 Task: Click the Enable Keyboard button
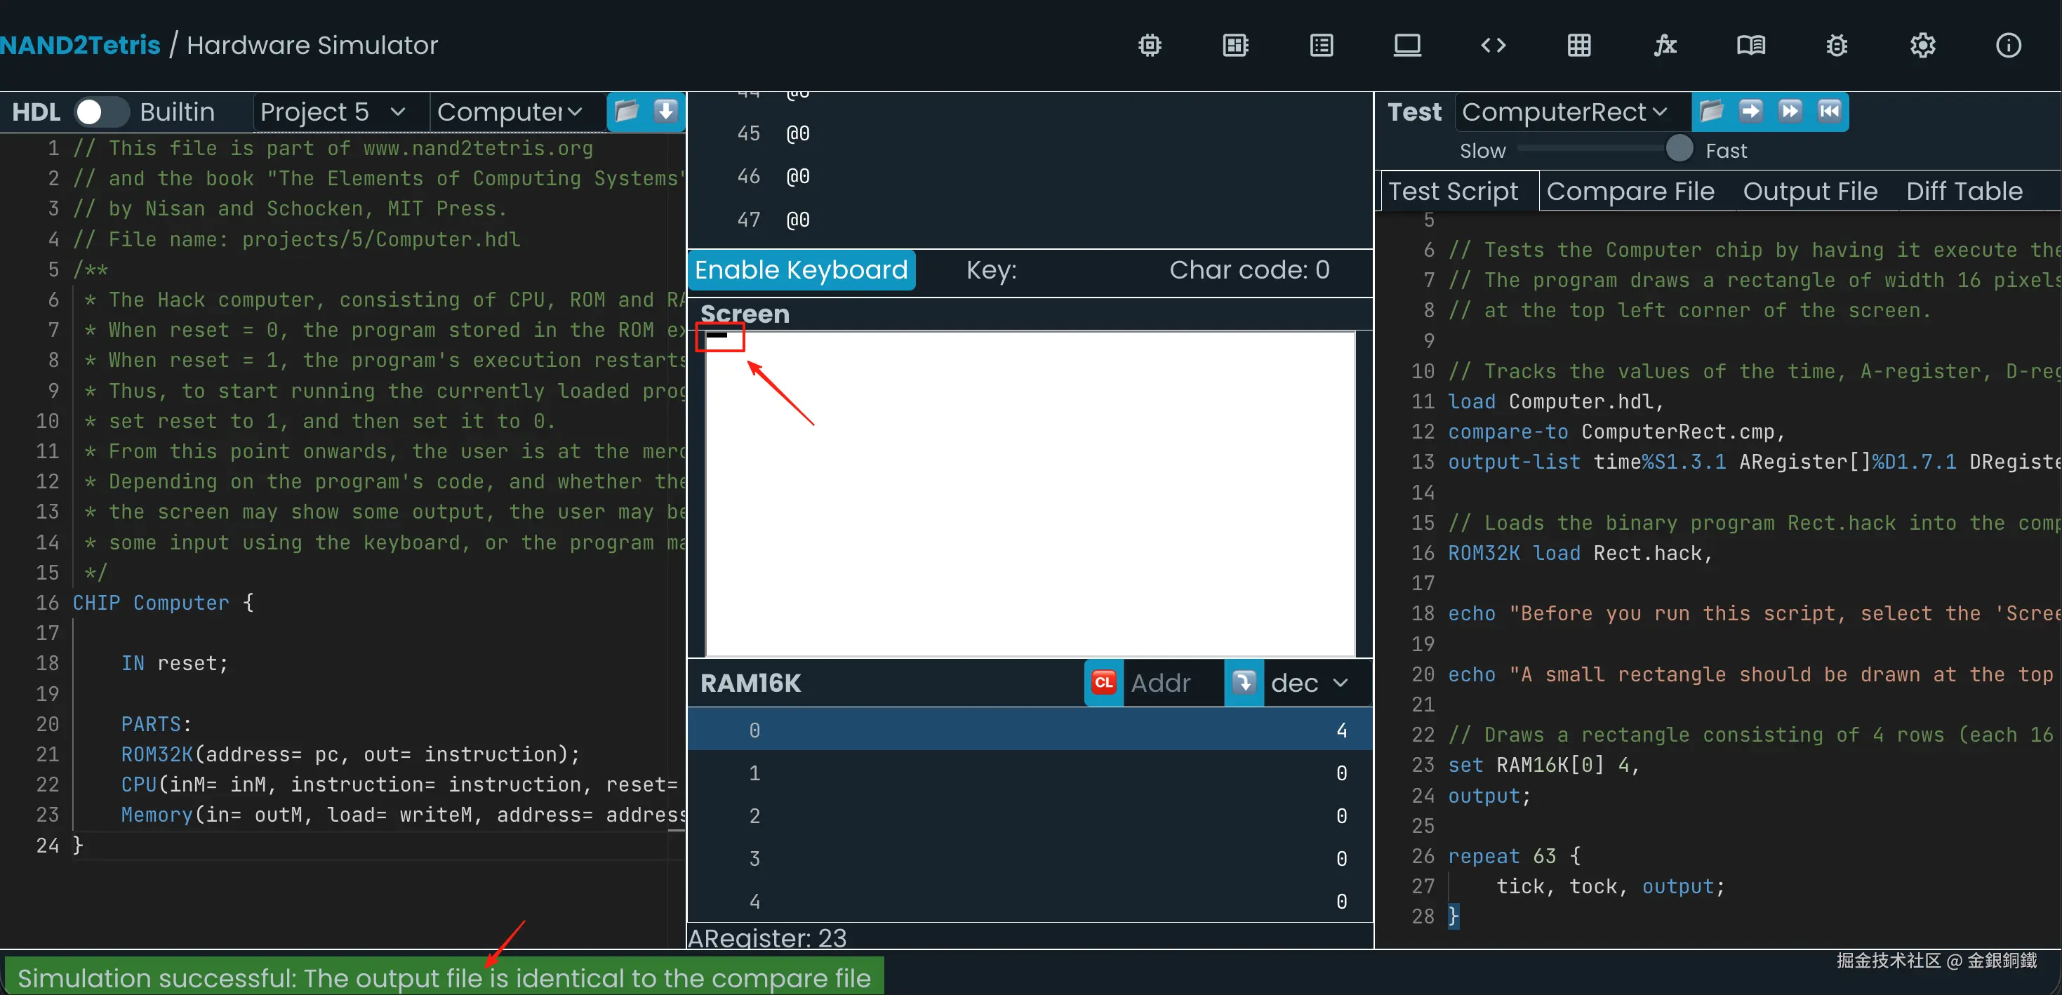(x=801, y=269)
